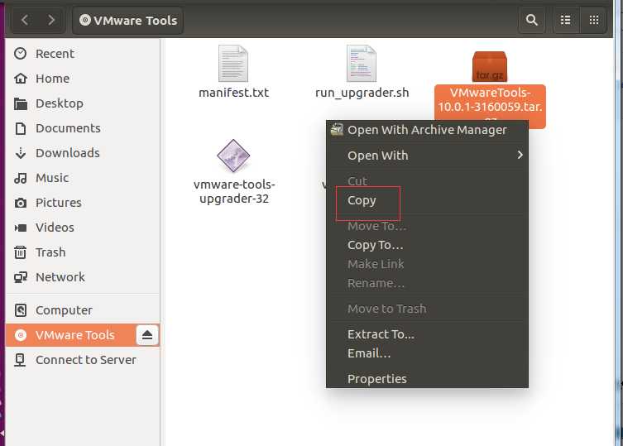Open Properties from context menu

(x=427, y=378)
